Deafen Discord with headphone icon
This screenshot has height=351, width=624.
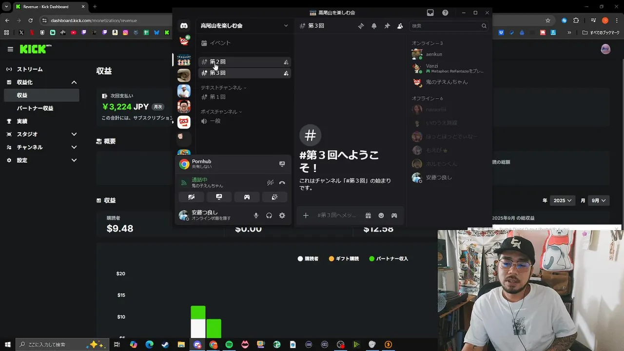[269, 215]
